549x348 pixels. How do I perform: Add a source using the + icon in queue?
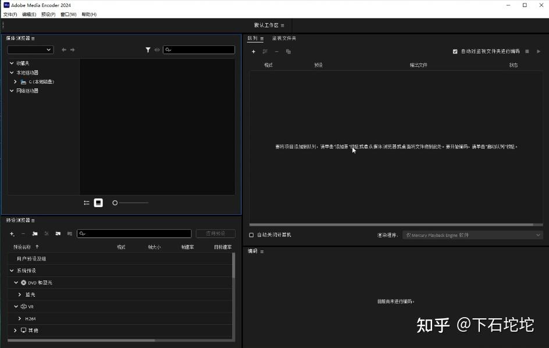254,51
